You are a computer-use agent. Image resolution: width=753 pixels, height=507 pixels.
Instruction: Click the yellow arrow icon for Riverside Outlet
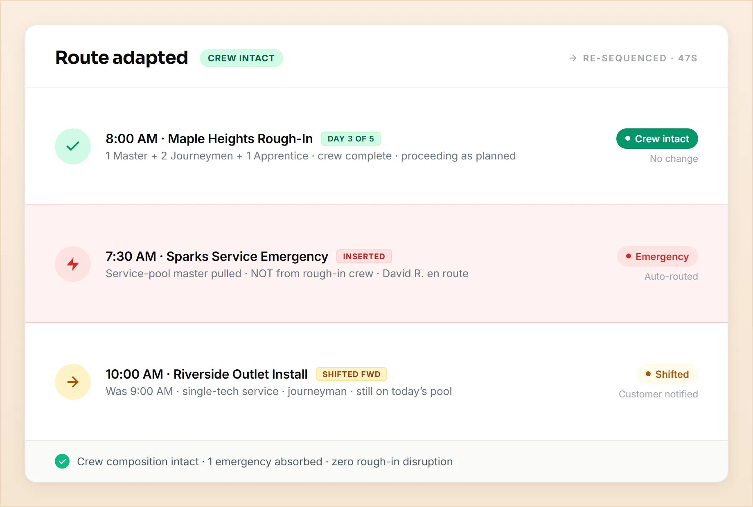(73, 382)
